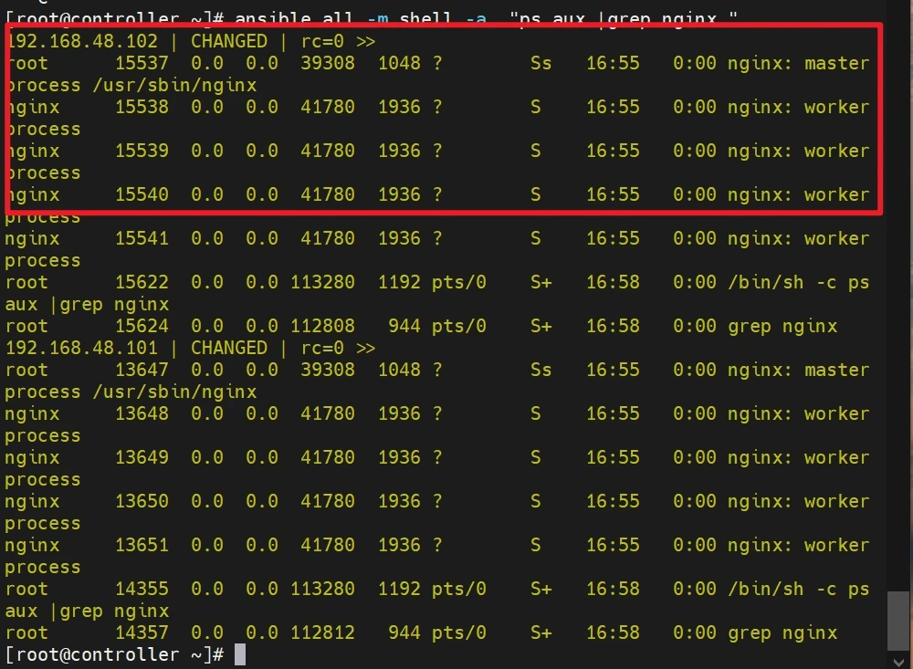Click PID 13648 in the worker row
Screen dimensions: 913x669
[x=142, y=413]
